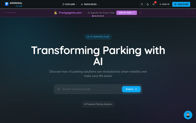This screenshot has width=196, height=123.
Task: Click the sponsor info icon
Action: tap(140, 13)
